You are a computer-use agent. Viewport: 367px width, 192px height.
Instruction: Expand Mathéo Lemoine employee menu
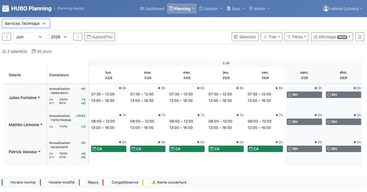pos(25,125)
